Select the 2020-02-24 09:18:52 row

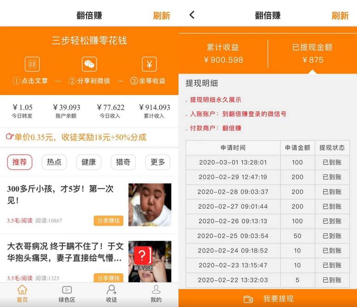click(x=268, y=251)
